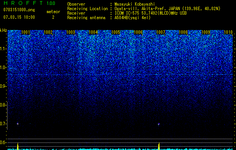
Task: Click the antenna value A504HB(yagi 4el)
Action: pos(132,18)
